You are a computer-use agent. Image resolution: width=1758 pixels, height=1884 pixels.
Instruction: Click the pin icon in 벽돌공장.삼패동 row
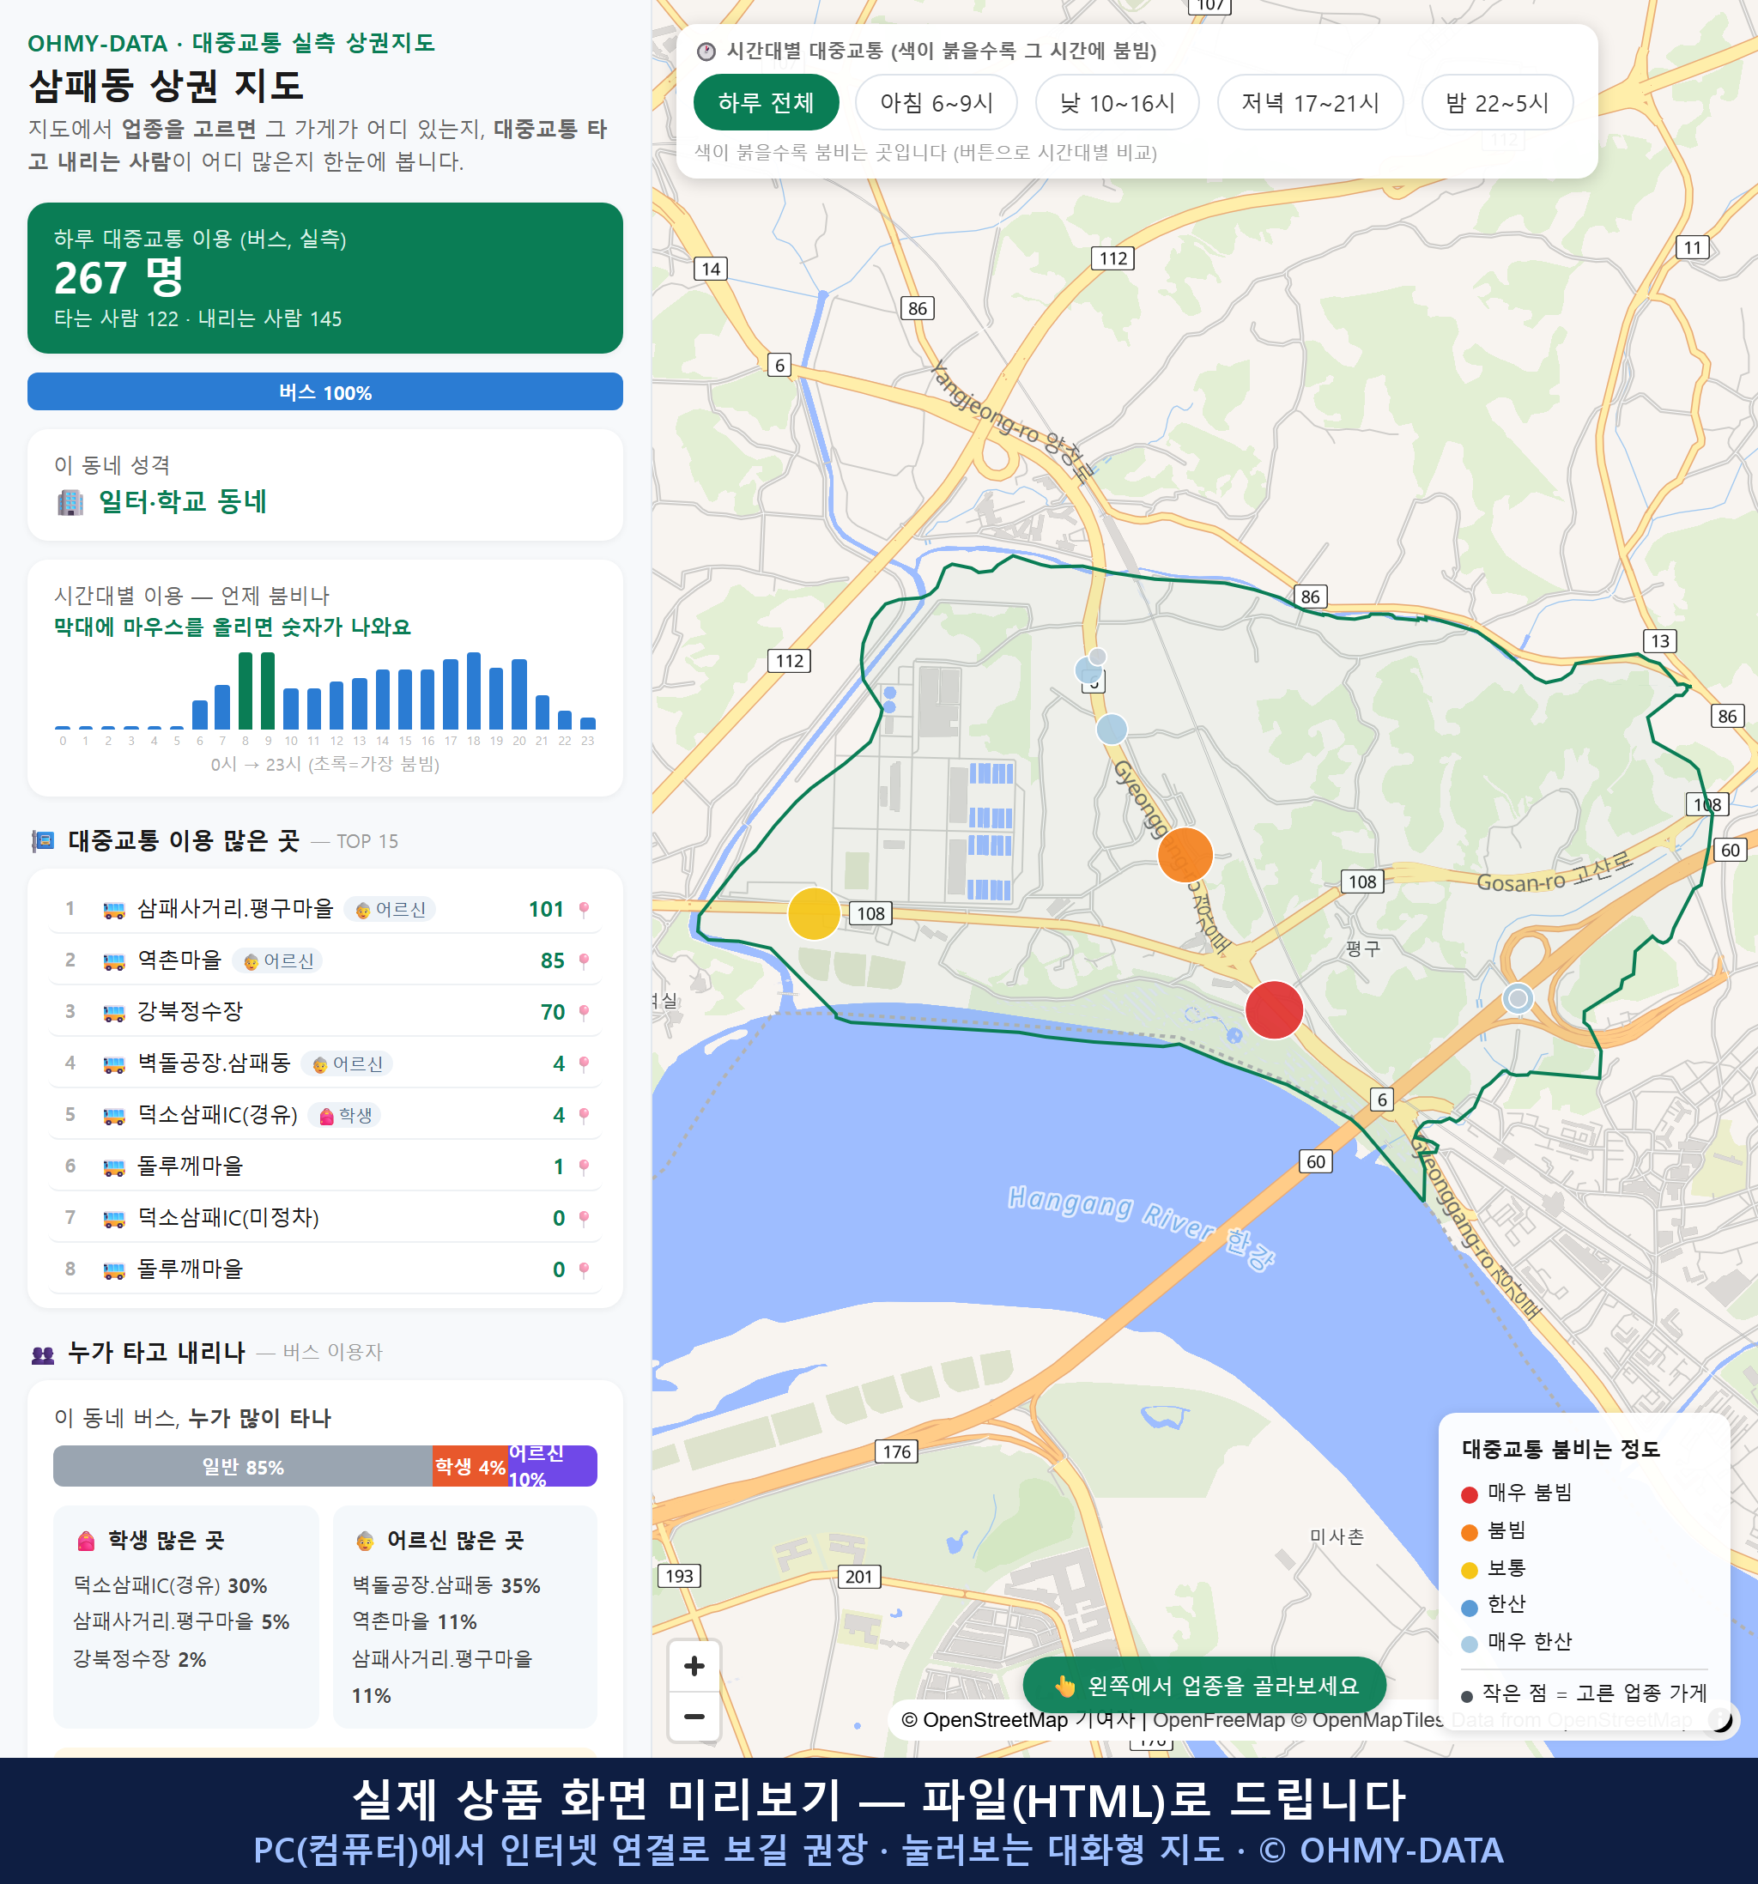584,1064
